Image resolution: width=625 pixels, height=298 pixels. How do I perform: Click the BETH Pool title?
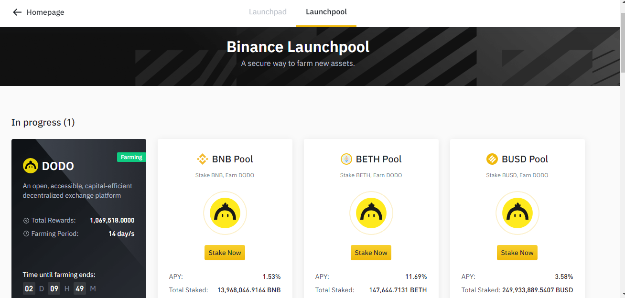point(379,159)
